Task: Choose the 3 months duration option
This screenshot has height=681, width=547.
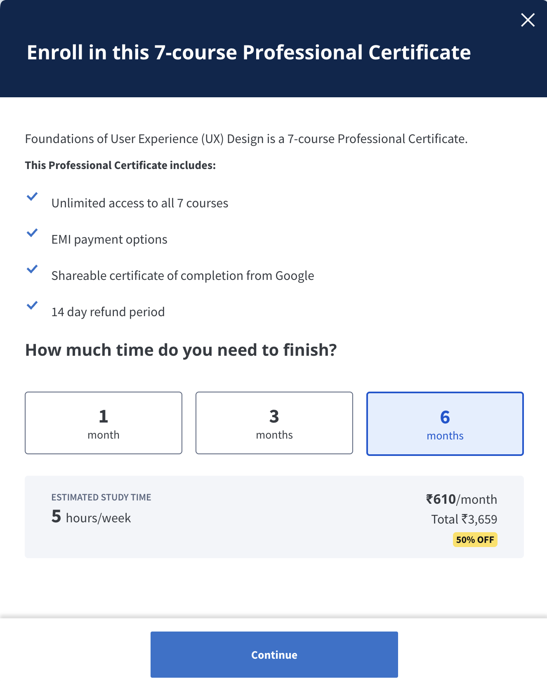Action: click(274, 423)
